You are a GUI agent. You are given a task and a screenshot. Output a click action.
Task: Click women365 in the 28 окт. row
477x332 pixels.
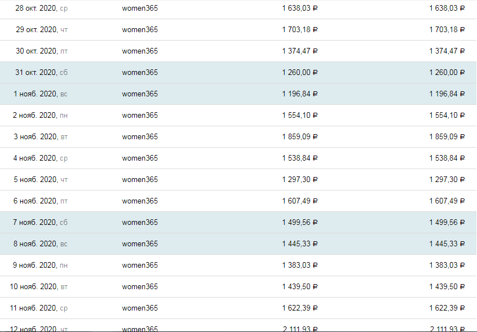[x=140, y=8]
